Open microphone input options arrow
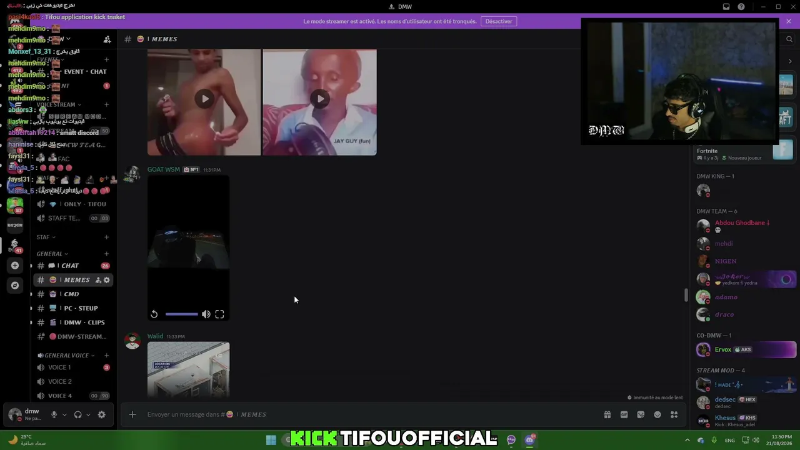The height and width of the screenshot is (450, 800). (x=64, y=414)
